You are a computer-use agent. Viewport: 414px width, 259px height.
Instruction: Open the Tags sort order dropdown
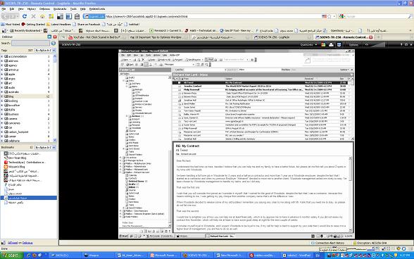(45, 50)
